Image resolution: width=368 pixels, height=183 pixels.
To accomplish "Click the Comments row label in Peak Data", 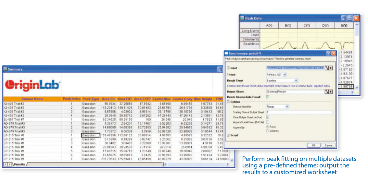I will tap(250, 39).
